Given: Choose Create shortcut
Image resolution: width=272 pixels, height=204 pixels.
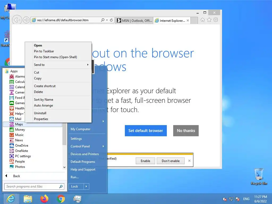Looking at the screenshot, I should (x=45, y=86).
